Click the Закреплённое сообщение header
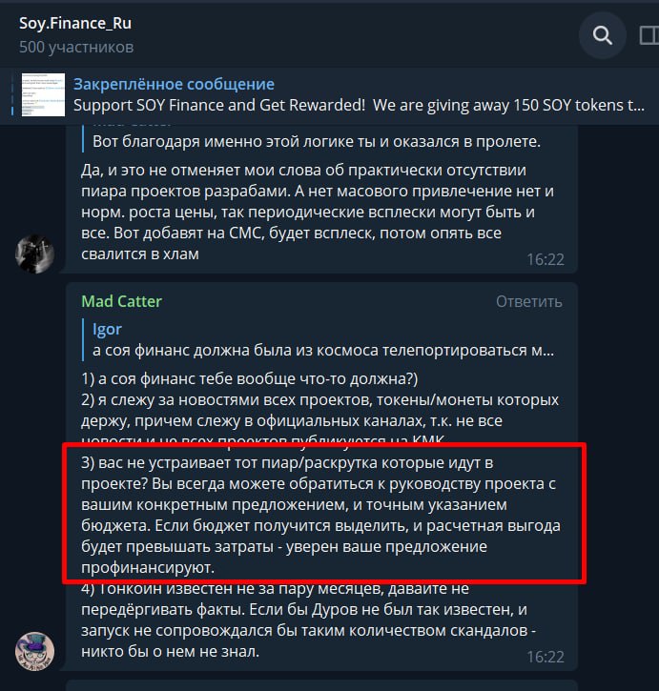659x691 pixels. [174, 84]
